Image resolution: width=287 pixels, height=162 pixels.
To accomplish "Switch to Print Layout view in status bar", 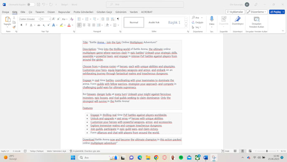I will (243, 151).
